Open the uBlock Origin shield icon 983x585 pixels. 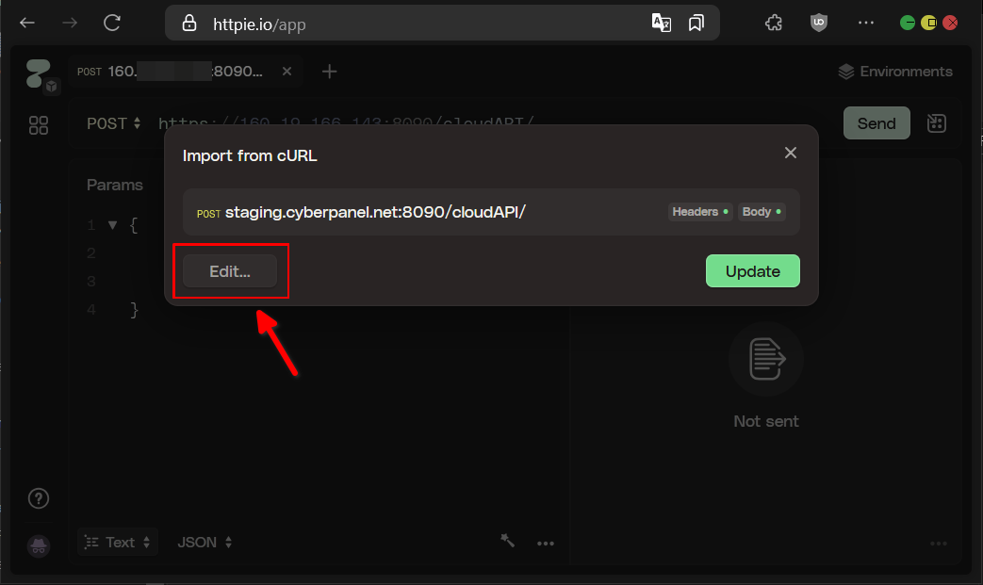pyautogui.click(x=819, y=24)
